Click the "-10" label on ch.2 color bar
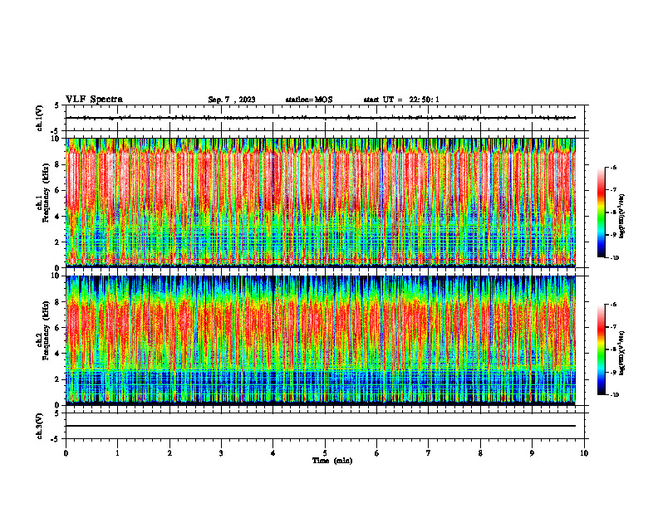The width and height of the screenshot is (658, 508). (614, 395)
